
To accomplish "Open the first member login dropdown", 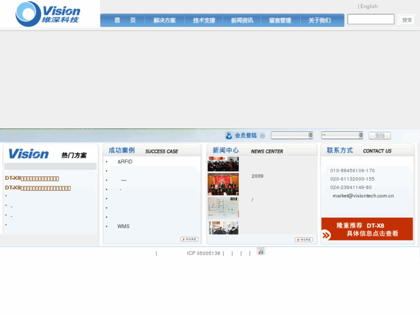I will coord(292,135).
